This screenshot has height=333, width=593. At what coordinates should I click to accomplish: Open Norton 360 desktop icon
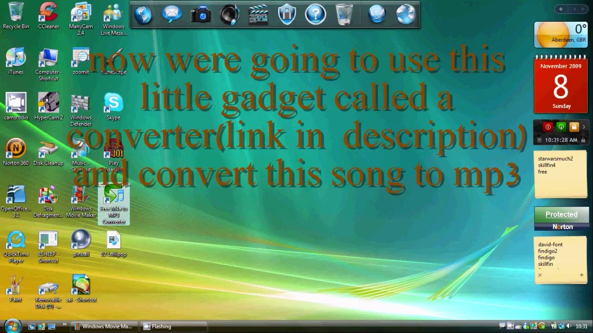(16, 152)
